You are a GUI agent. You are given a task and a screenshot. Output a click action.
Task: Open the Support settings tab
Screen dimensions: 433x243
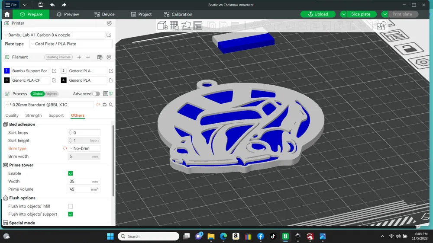click(x=56, y=115)
